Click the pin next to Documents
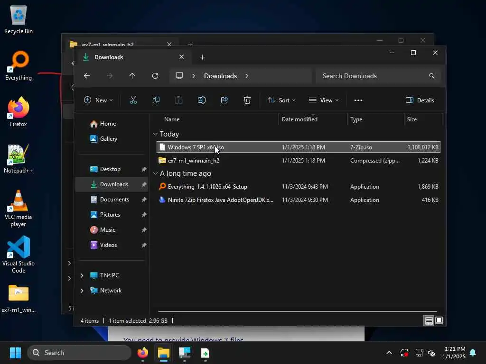 pos(144,200)
